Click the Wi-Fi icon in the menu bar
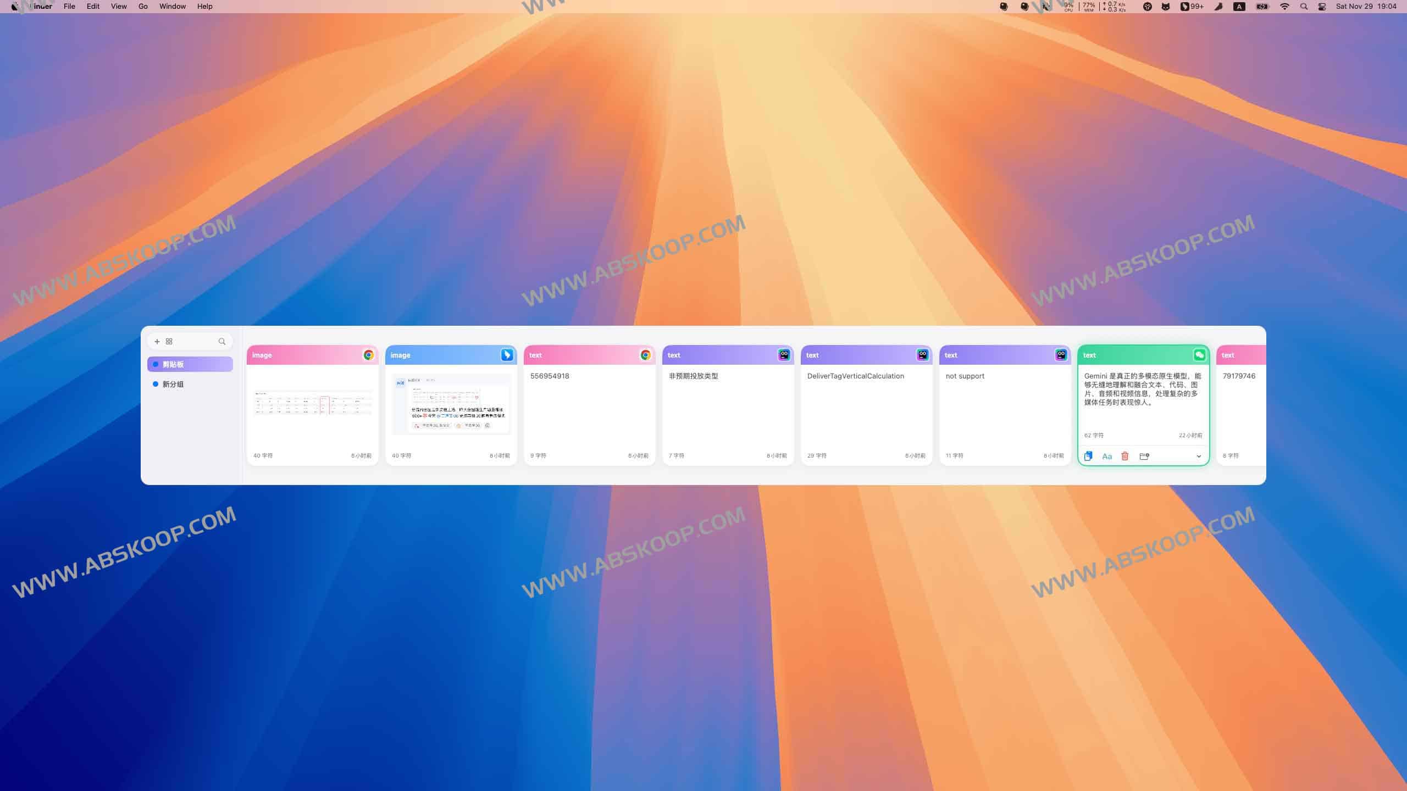Image resolution: width=1407 pixels, height=791 pixels. (x=1284, y=7)
